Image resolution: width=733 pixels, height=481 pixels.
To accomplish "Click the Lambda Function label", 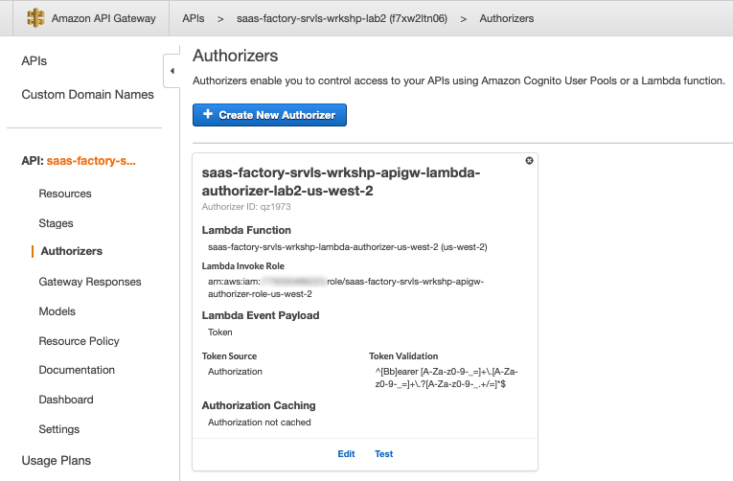I will pyautogui.click(x=246, y=230).
